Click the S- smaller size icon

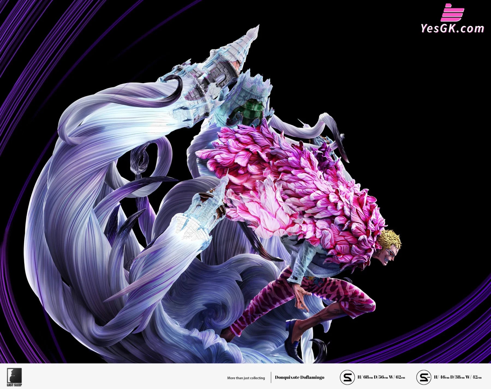424,378
